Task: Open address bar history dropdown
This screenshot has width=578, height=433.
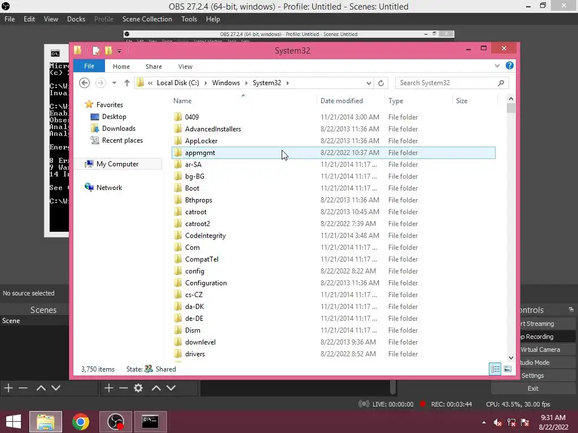Action: (369, 83)
